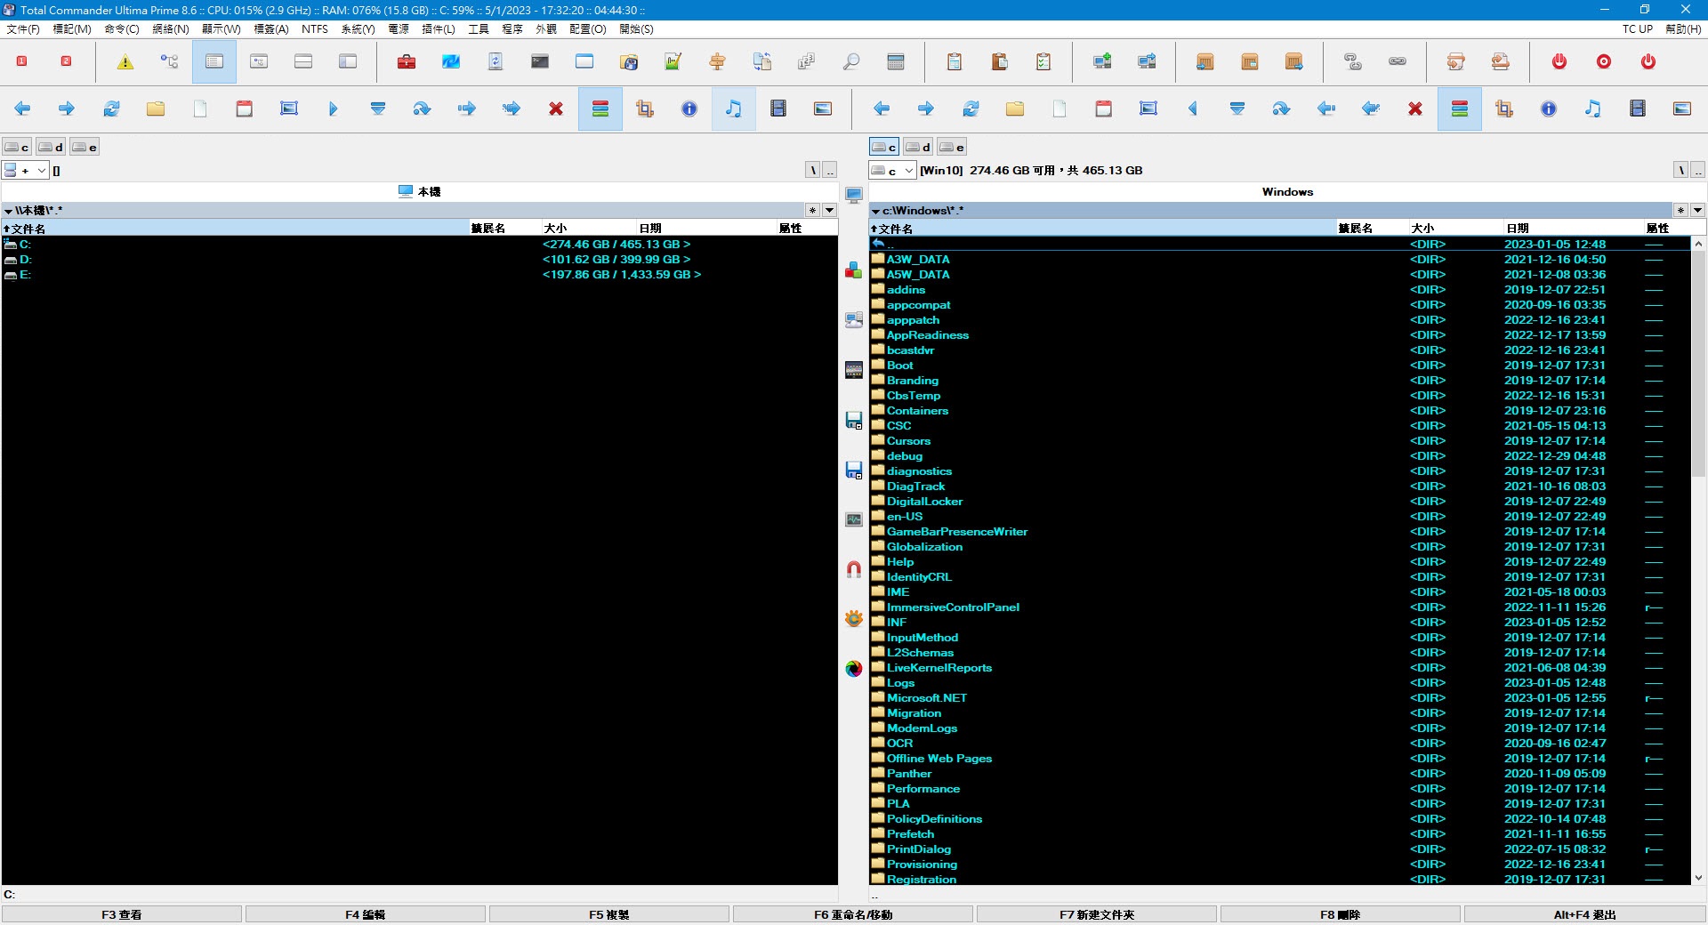1708x925 pixels.
Task: Click the right panel parent directory '..' button
Action: 1697,170
